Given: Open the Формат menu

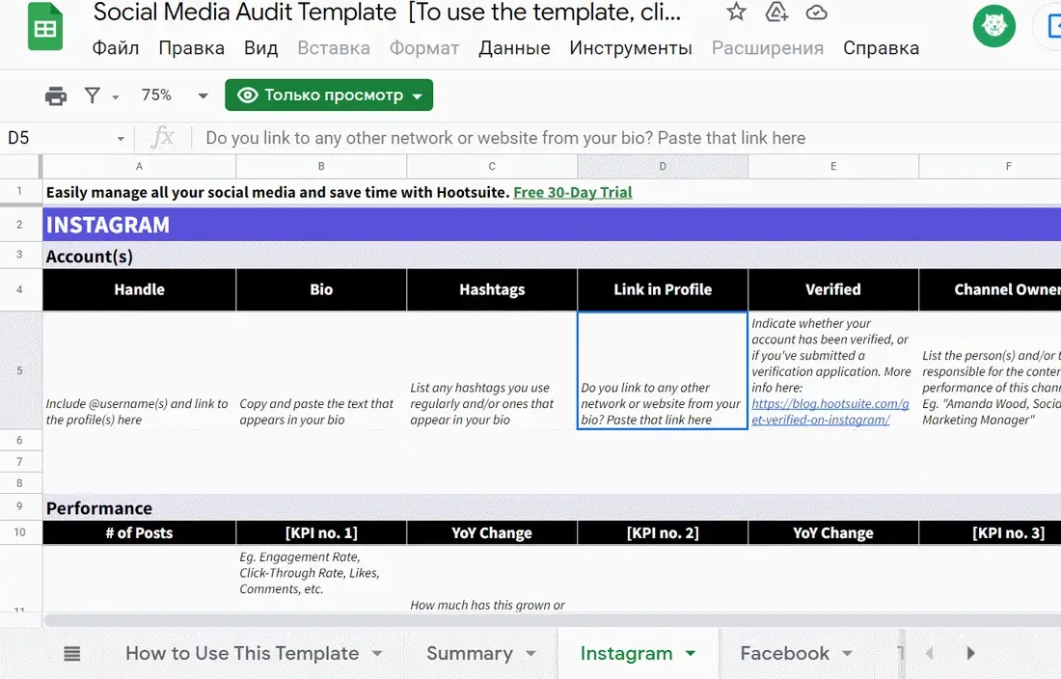Looking at the screenshot, I should [x=424, y=48].
